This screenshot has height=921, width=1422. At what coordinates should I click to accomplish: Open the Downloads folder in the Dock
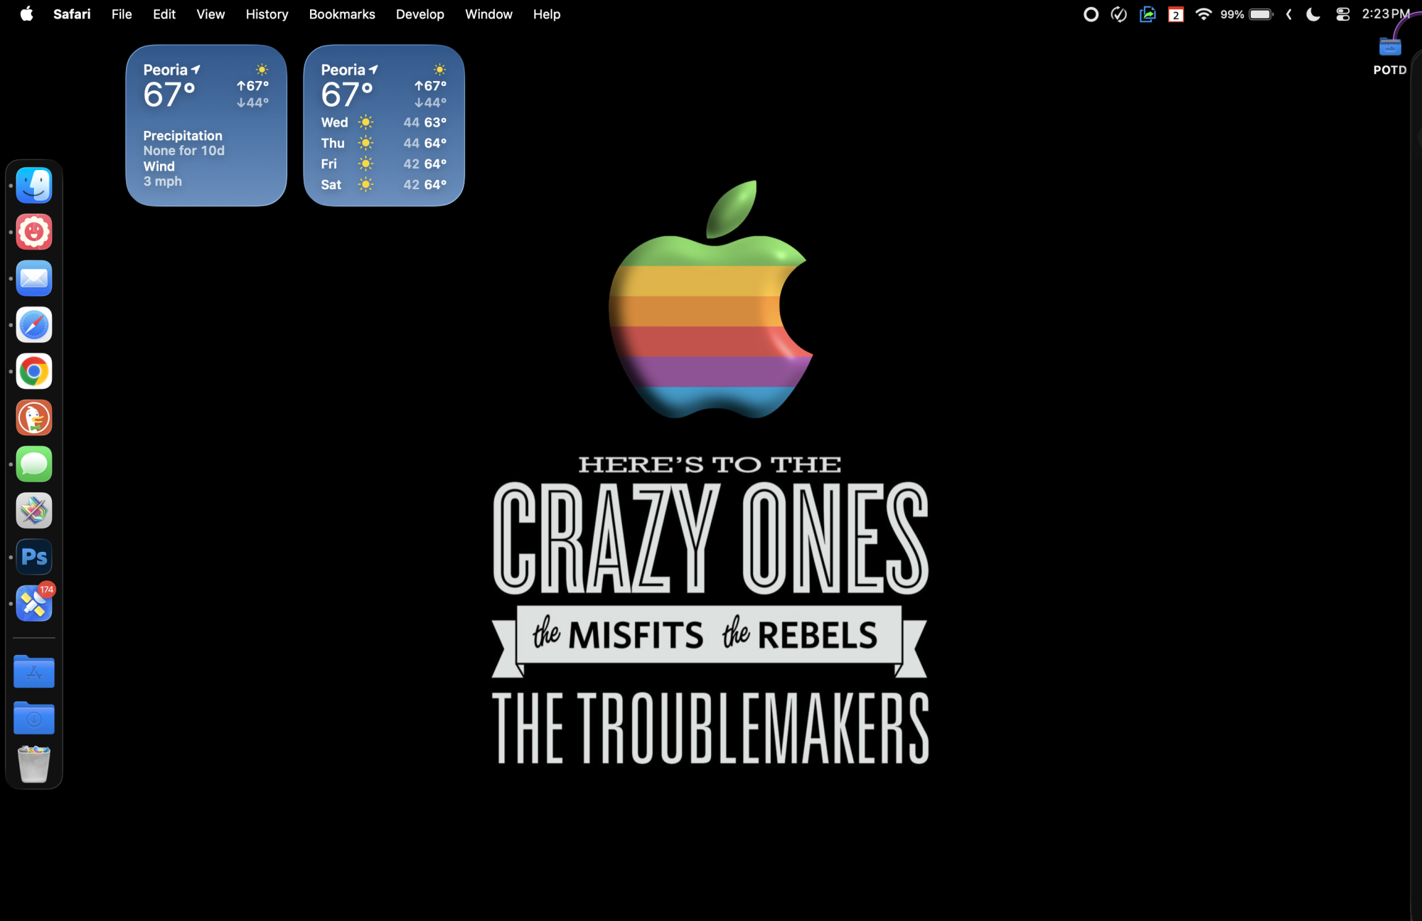pos(33,718)
